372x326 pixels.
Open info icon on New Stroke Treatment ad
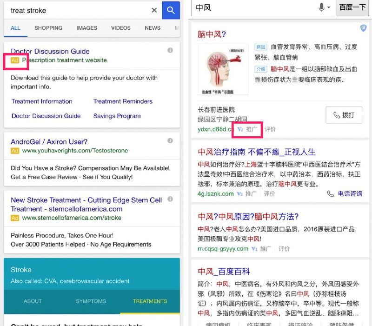tap(170, 199)
